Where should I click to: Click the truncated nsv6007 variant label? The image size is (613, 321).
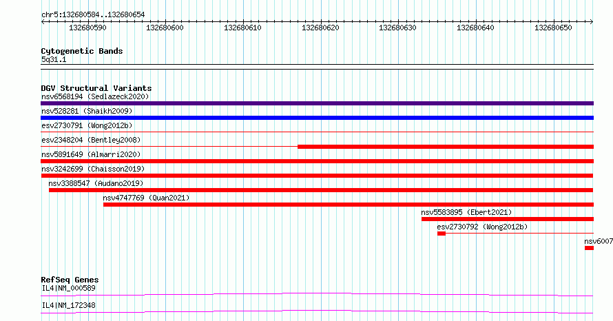pyautogui.click(x=599, y=241)
